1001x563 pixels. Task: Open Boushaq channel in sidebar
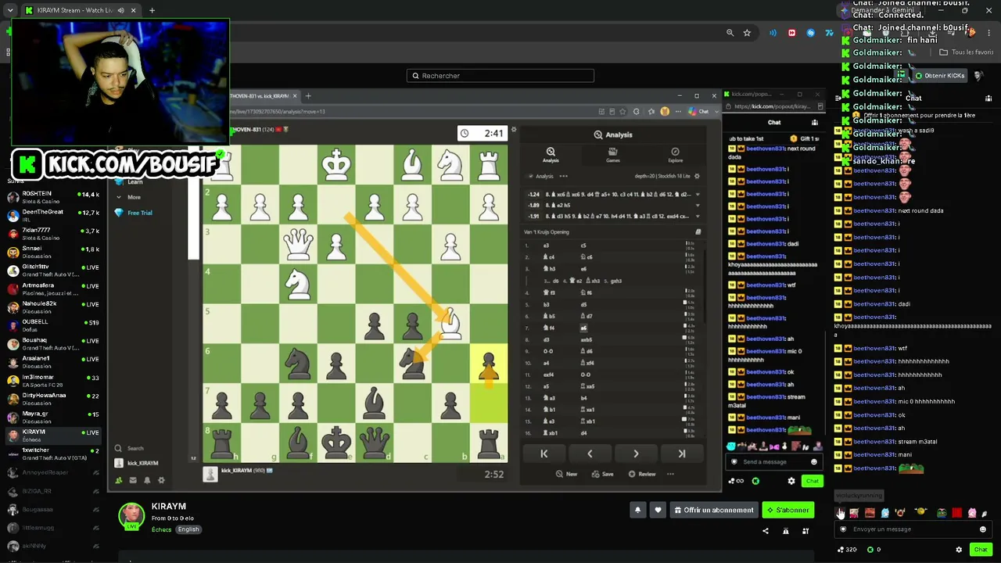(x=53, y=343)
